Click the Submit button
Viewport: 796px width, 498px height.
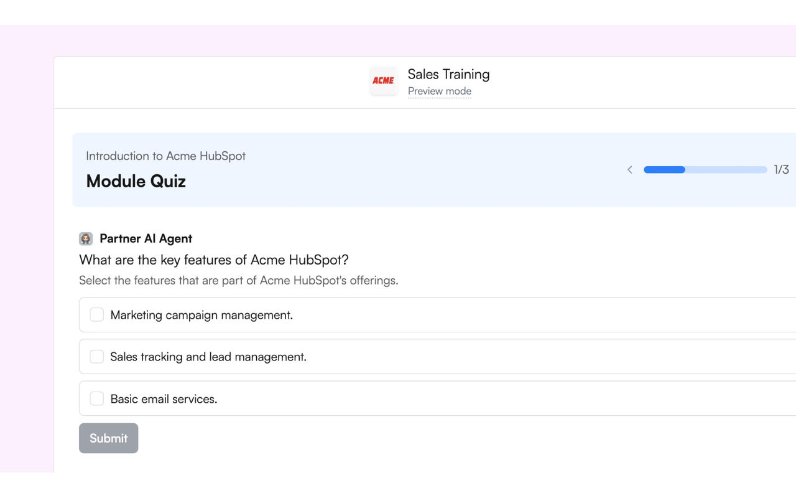pos(108,438)
